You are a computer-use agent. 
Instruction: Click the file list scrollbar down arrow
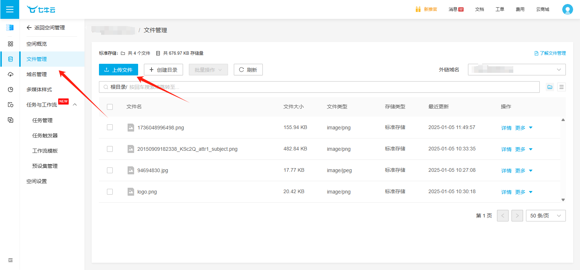563,200
